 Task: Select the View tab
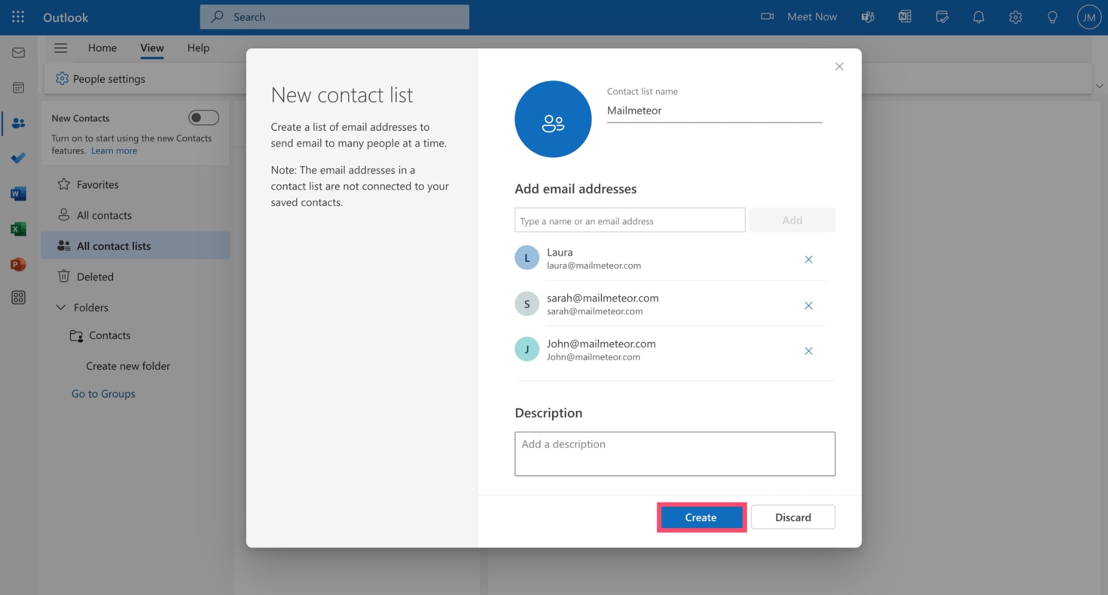click(152, 48)
